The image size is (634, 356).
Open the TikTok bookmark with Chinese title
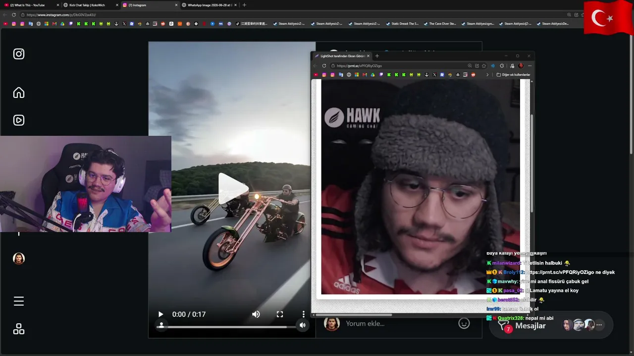point(252,24)
